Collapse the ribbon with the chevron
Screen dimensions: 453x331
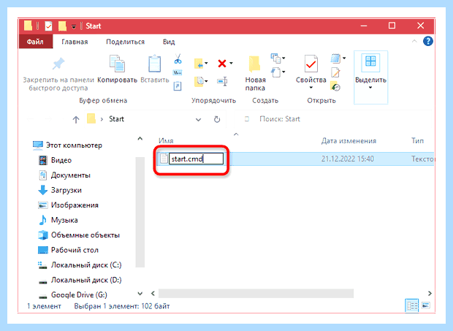[414, 42]
